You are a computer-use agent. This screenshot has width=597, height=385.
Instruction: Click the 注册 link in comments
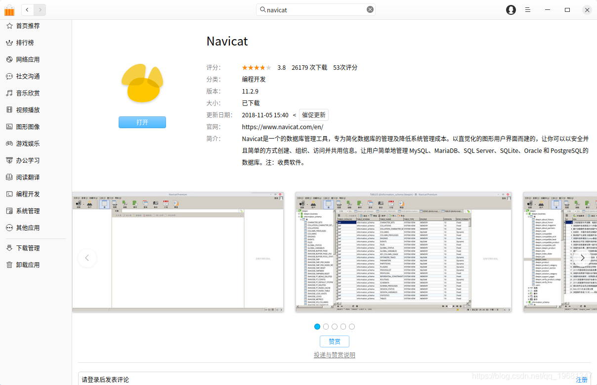coord(582,380)
